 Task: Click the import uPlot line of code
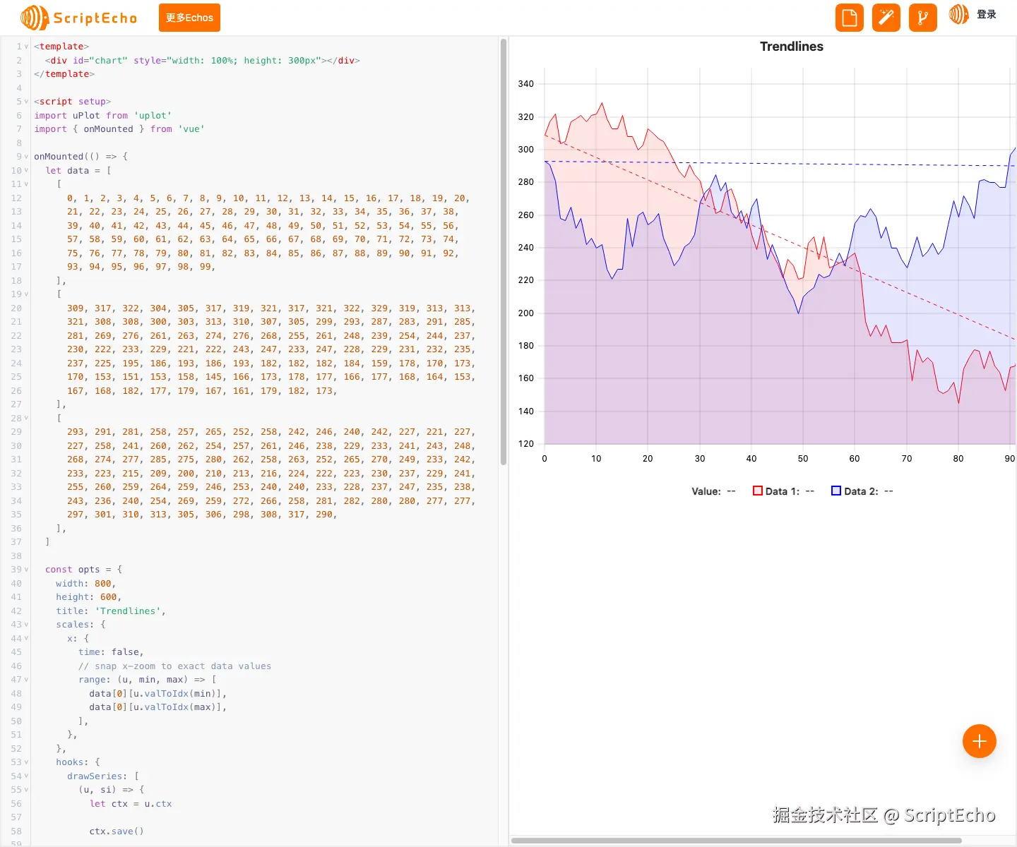coord(103,116)
